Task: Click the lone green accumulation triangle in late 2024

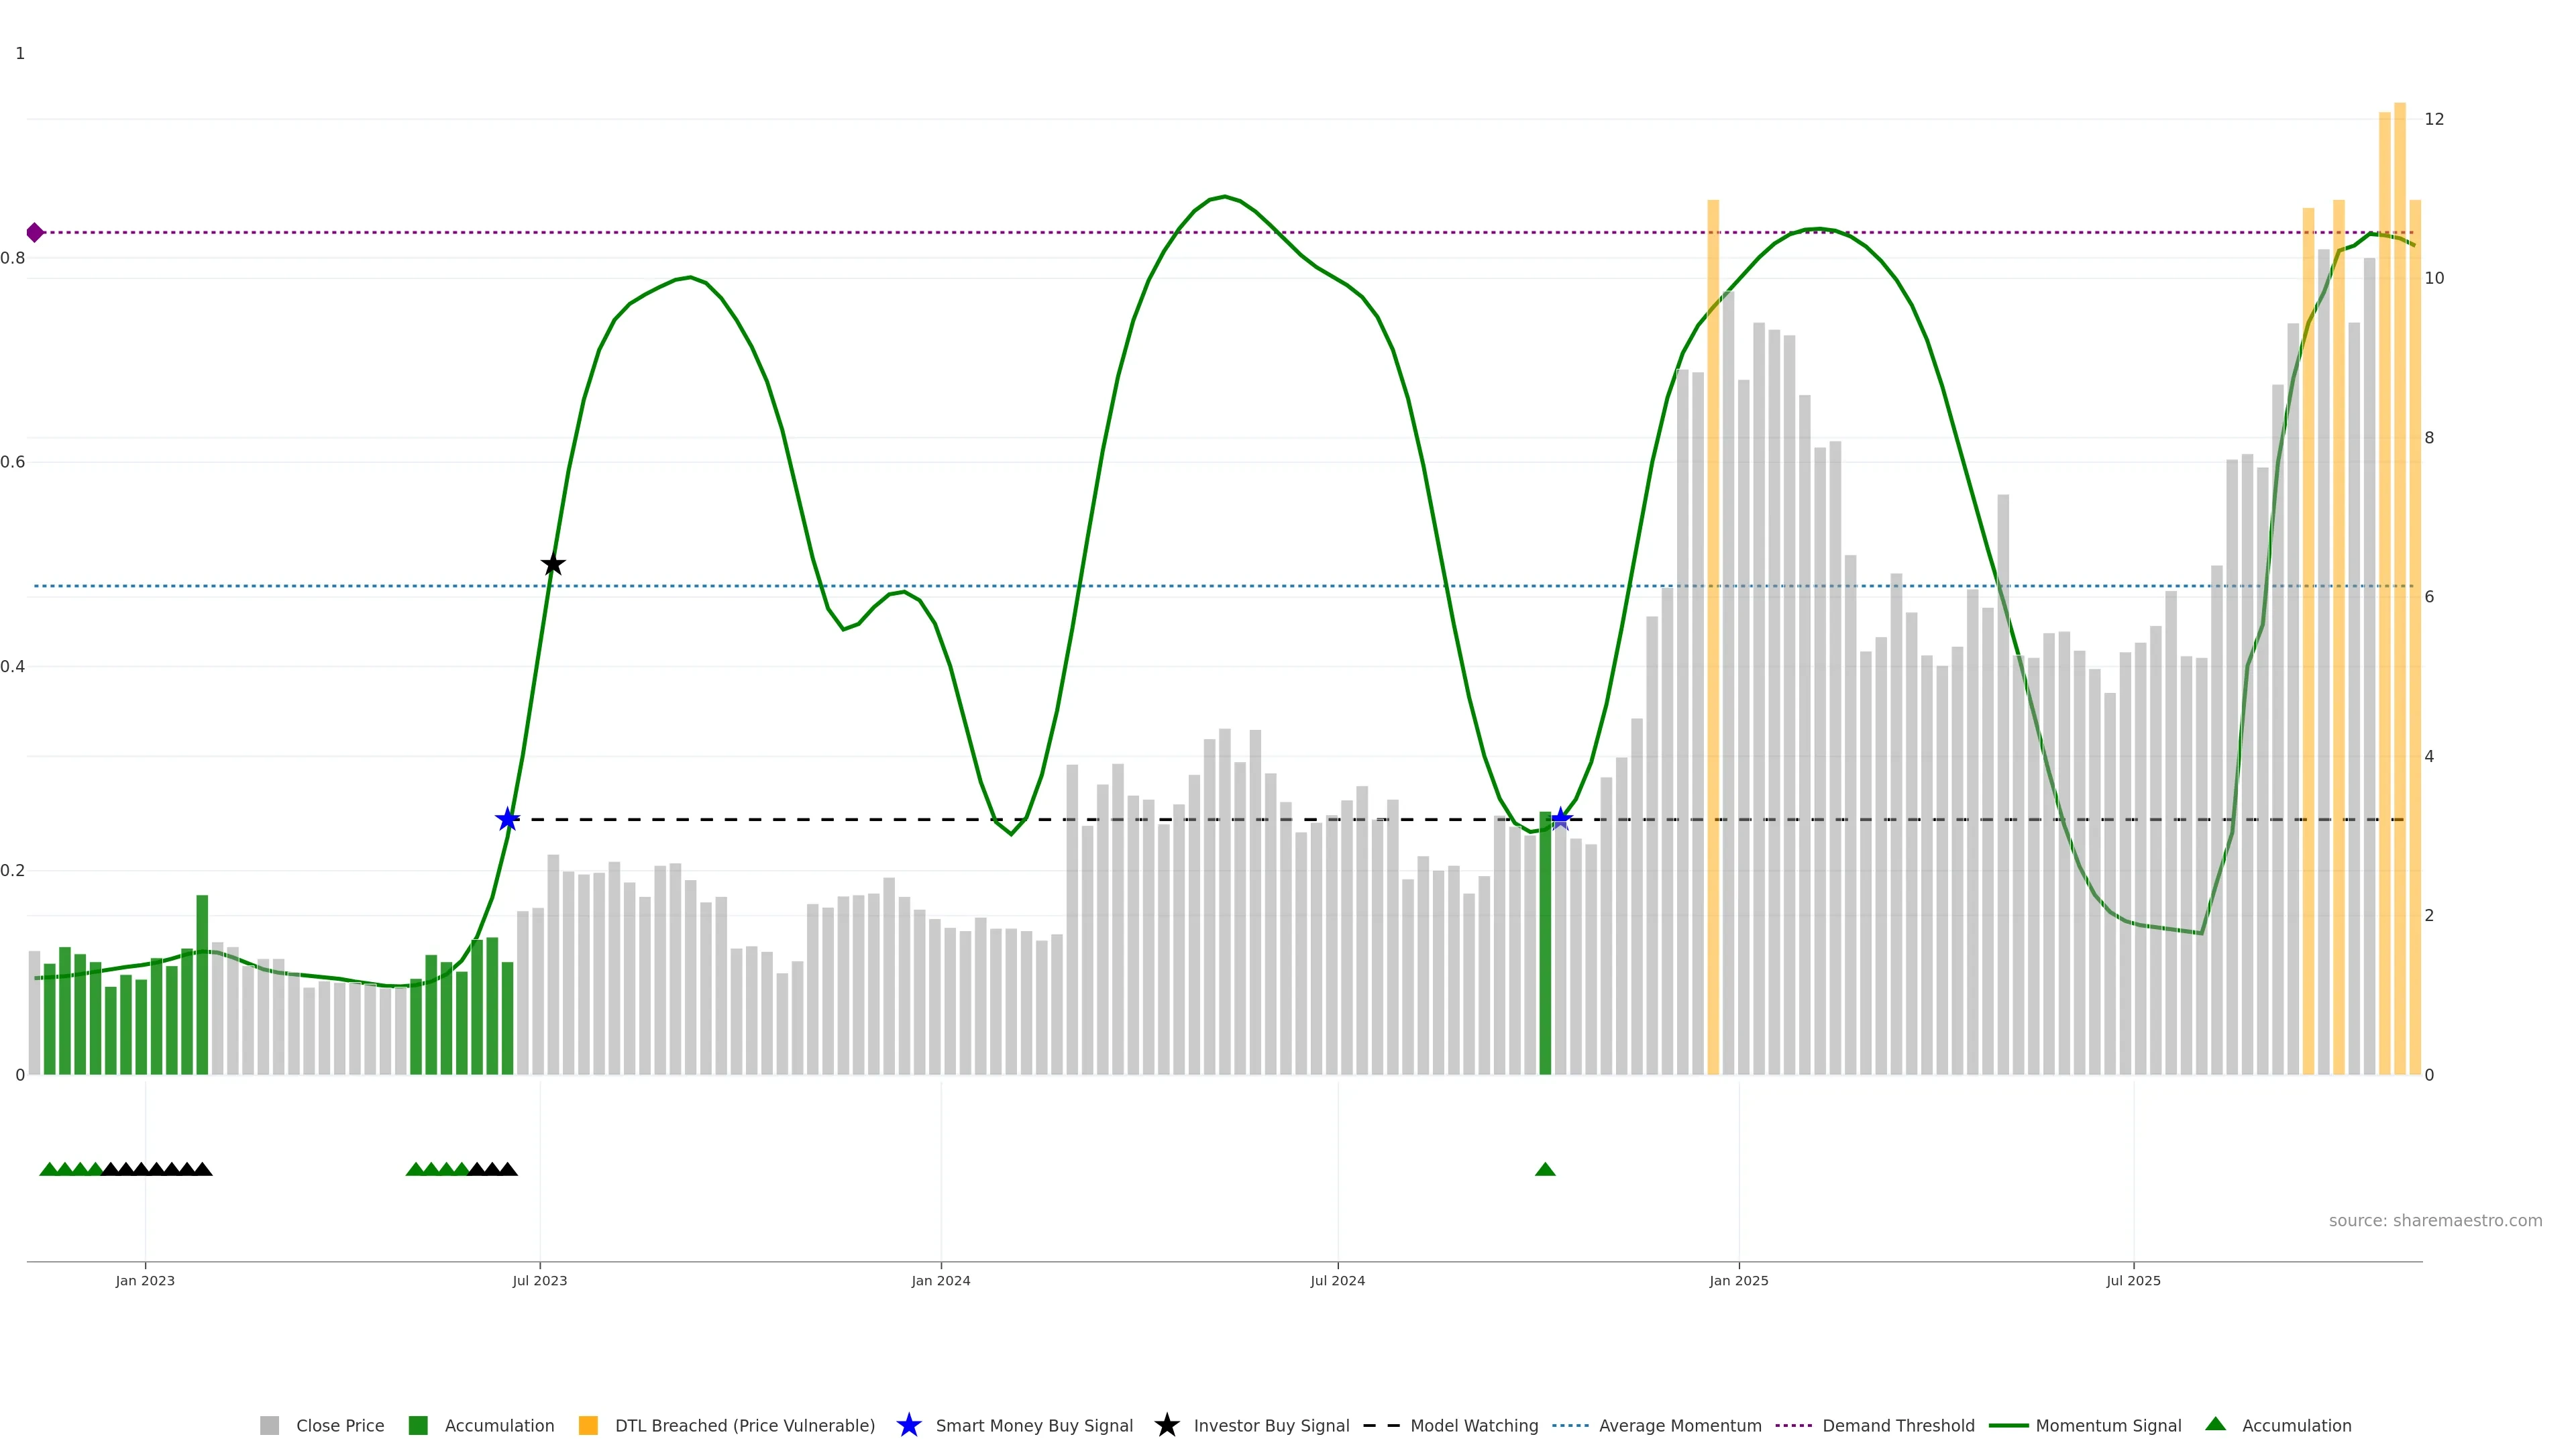Action: pyautogui.click(x=1545, y=1169)
